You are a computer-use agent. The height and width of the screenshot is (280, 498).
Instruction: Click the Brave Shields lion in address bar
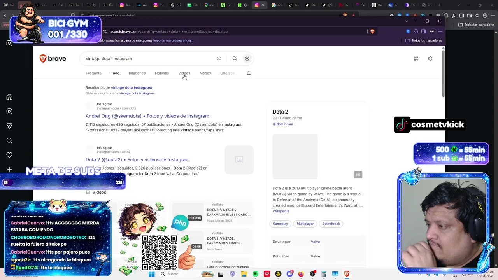pos(372,31)
